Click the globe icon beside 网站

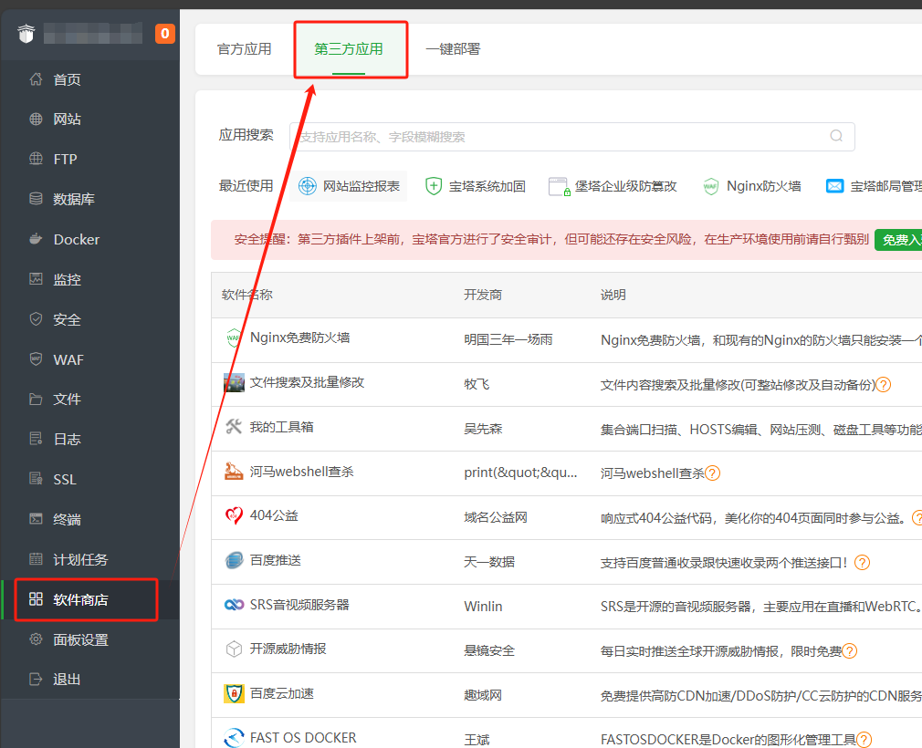point(36,119)
